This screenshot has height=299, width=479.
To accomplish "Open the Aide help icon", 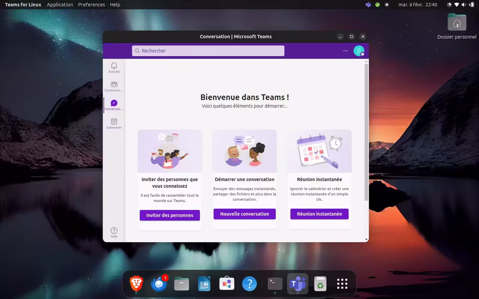I will (x=114, y=232).
